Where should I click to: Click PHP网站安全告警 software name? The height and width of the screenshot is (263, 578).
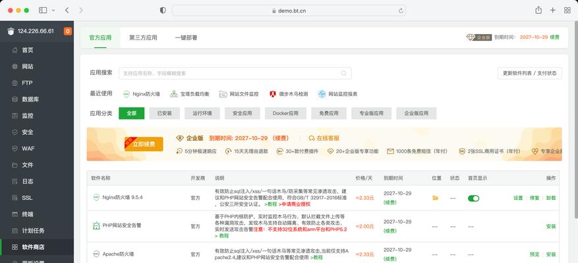click(x=122, y=225)
